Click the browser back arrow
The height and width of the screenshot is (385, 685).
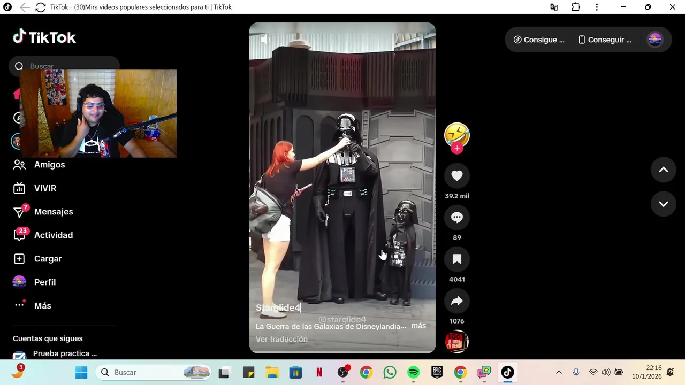coord(25,7)
